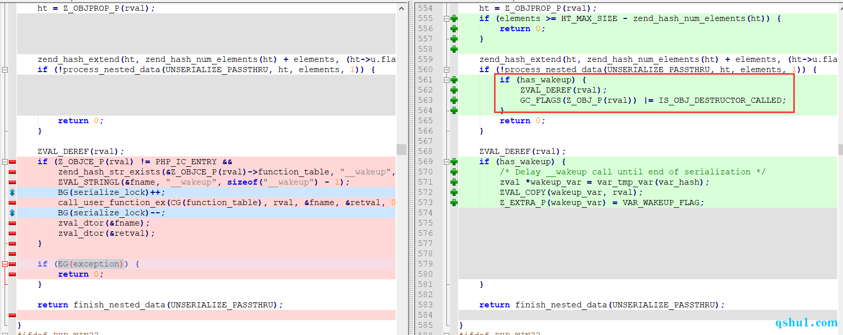Collapse left fold at 'if (EG(exception))' line
The width and height of the screenshot is (843, 335).
[5, 264]
